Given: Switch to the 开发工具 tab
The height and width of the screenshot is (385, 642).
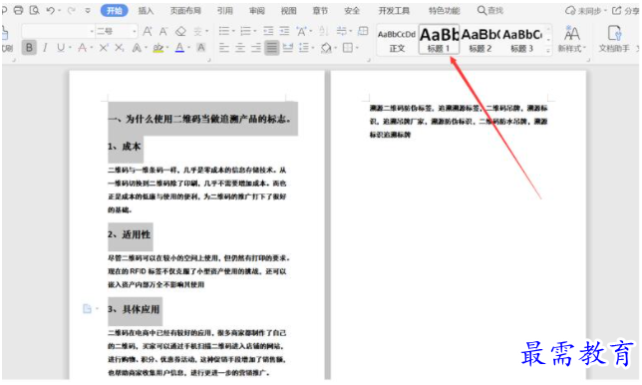Looking at the screenshot, I should tap(394, 11).
